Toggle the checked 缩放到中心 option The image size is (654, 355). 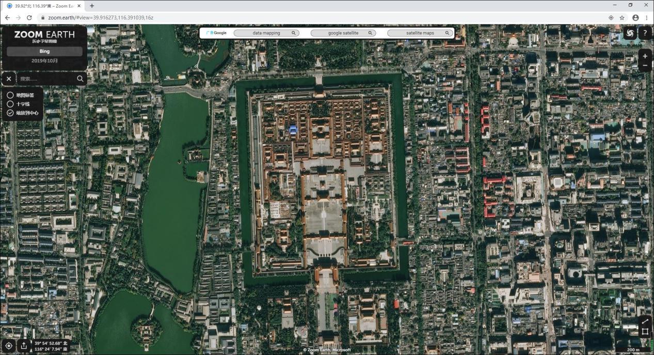click(11, 113)
